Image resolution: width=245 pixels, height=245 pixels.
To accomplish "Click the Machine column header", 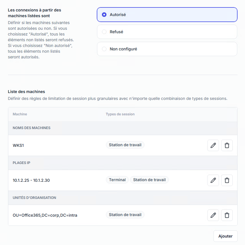I will pos(20,114).
